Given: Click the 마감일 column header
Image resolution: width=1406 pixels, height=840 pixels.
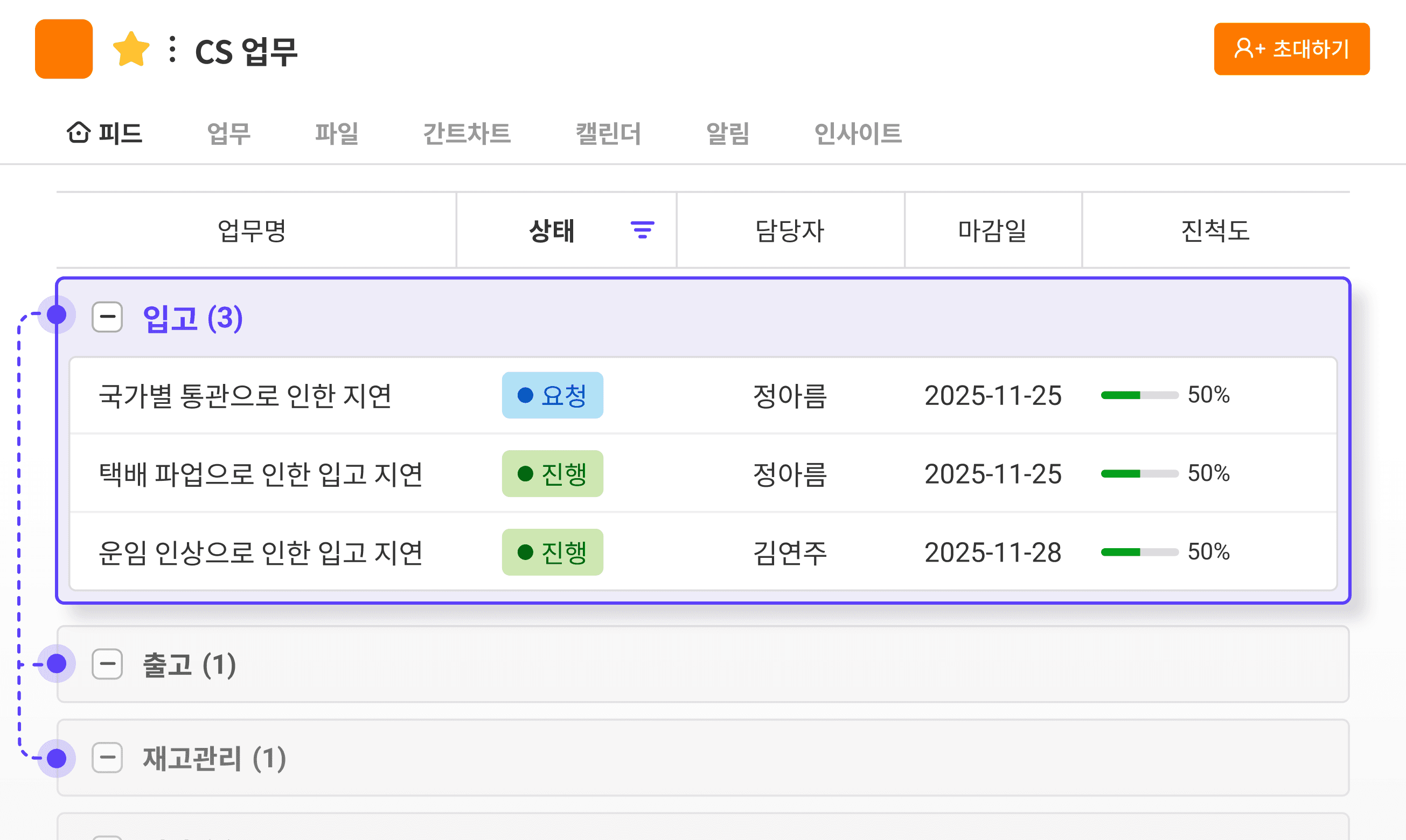Looking at the screenshot, I should (992, 230).
